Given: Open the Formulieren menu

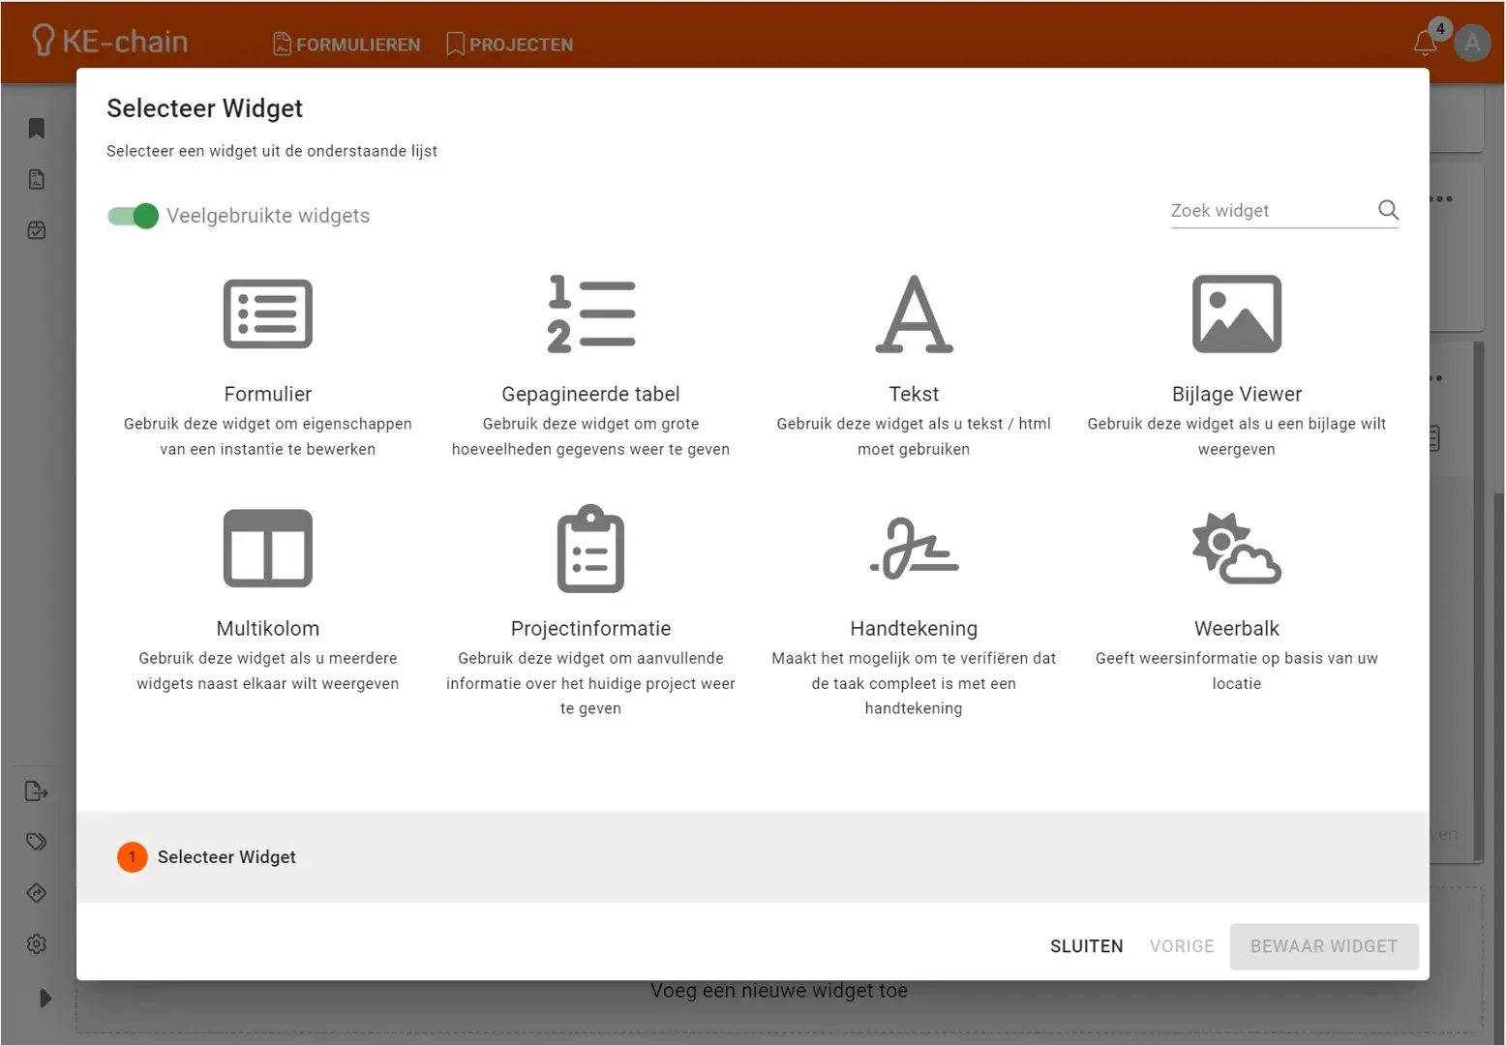Looking at the screenshot, I should [347, 45].
